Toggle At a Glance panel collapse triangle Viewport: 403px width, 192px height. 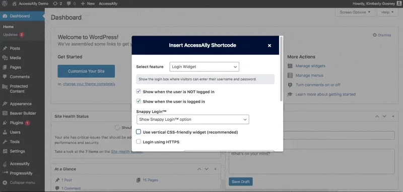click(216, 169)
